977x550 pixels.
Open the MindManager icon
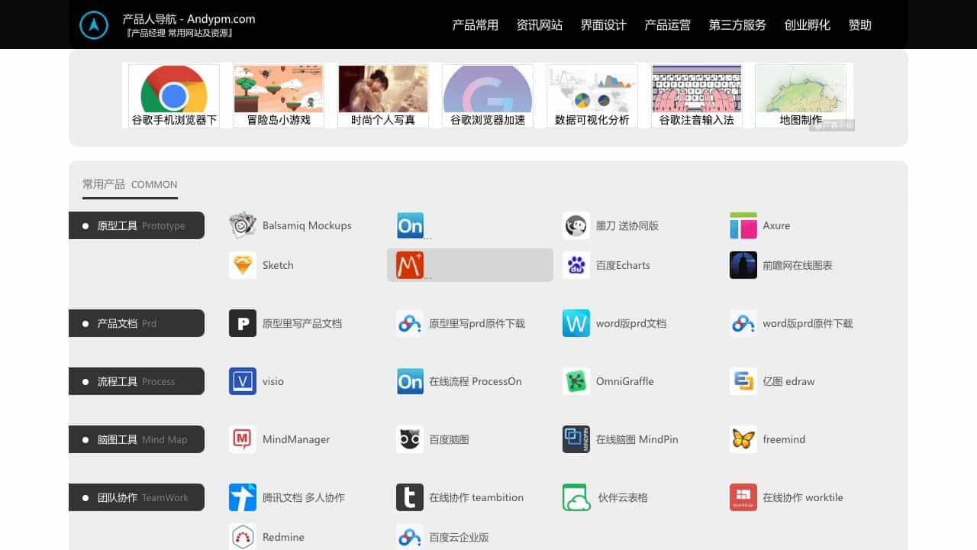tap(243, 439)
